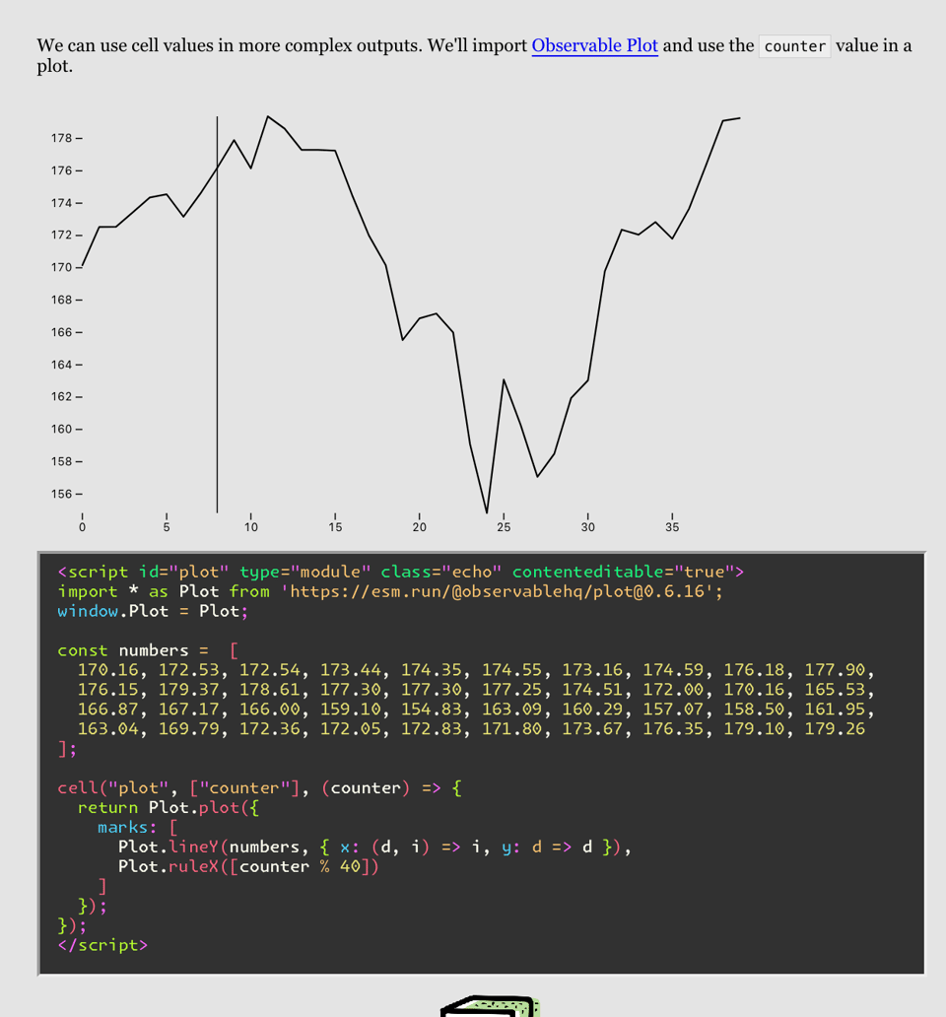Click the closing script tag

point(101,944)
